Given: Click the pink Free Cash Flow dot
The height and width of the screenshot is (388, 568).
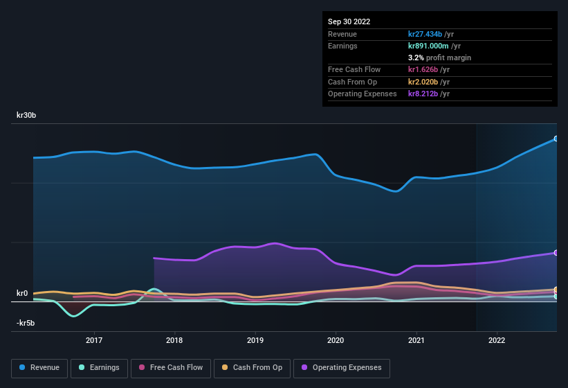Looking at the screenshot, I should (142, 367).
